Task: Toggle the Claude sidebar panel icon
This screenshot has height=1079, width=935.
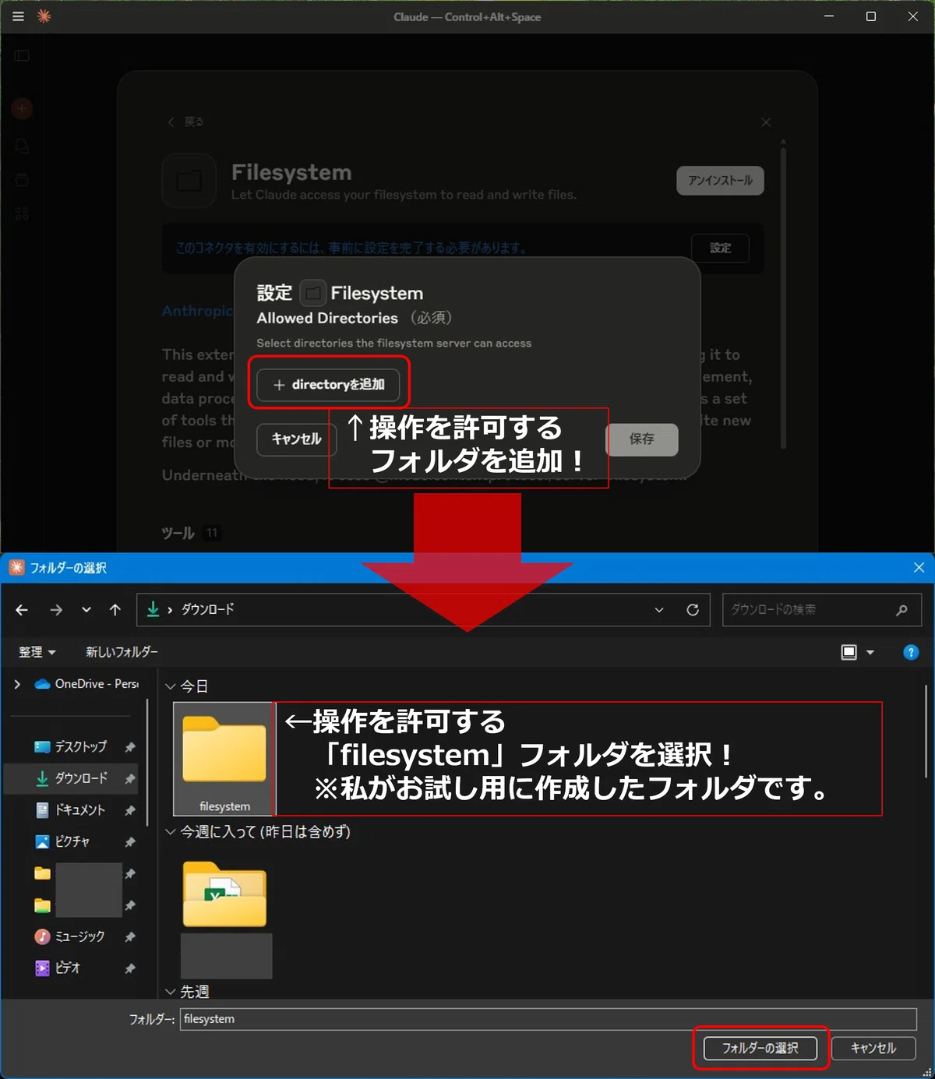Action: [x=22, y=55]
